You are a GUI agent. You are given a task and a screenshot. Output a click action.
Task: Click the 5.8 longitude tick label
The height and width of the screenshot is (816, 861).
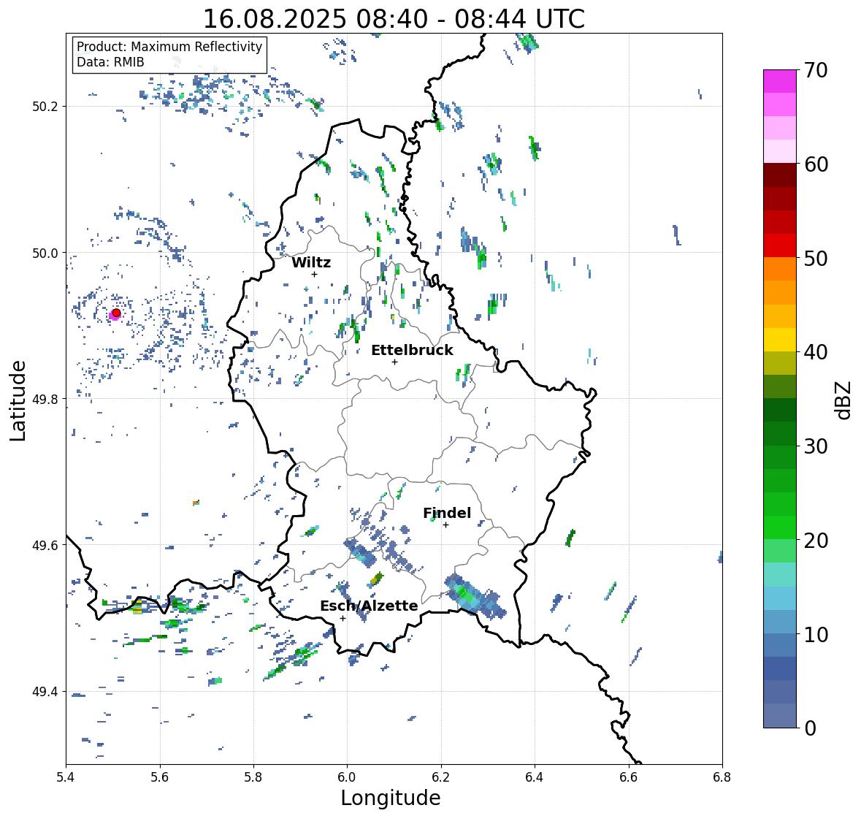point(253,777)
